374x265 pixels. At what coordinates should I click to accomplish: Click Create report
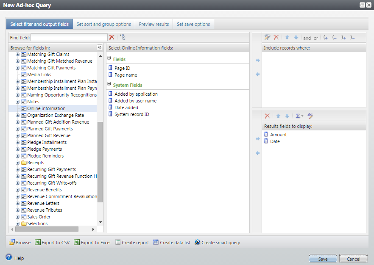click(132, 243)
